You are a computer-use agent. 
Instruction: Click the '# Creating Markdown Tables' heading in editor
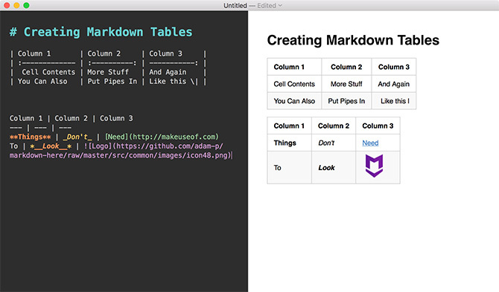tap(101, 32)
